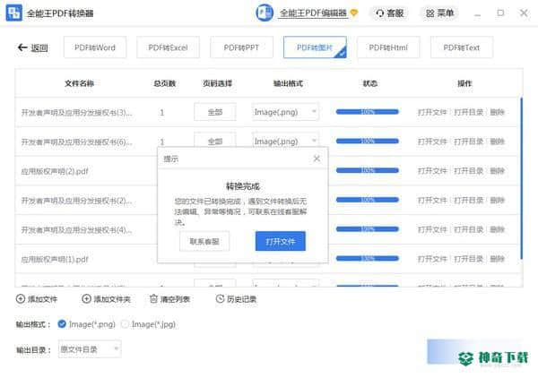Open 历史记录 clock icon
Viewport: 538px width, 378px height.
coord(220,299)
